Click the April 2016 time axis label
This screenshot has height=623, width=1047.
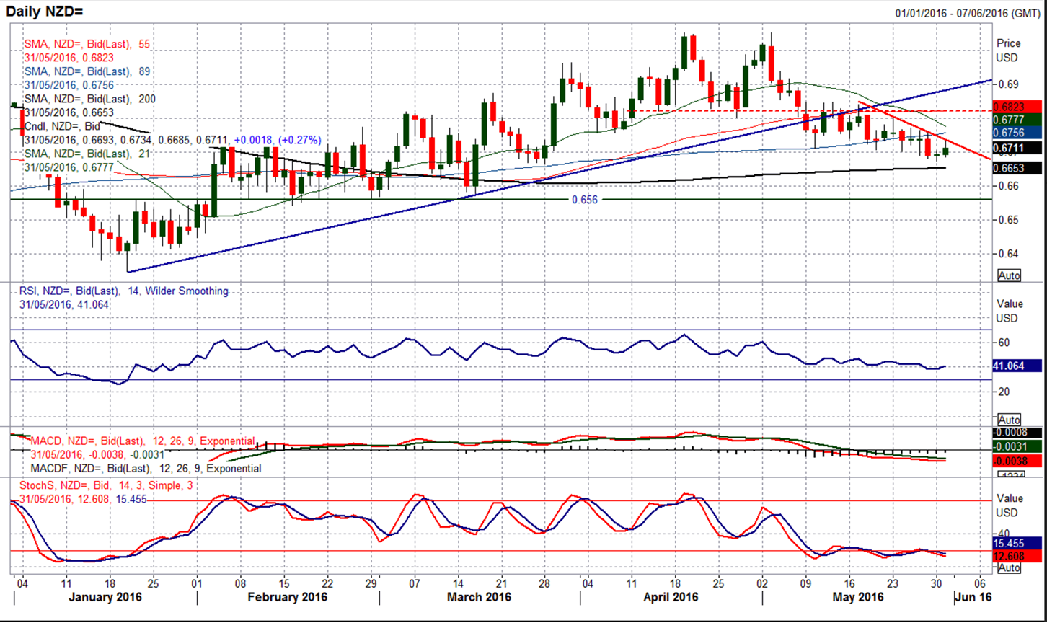coord(673,597)
